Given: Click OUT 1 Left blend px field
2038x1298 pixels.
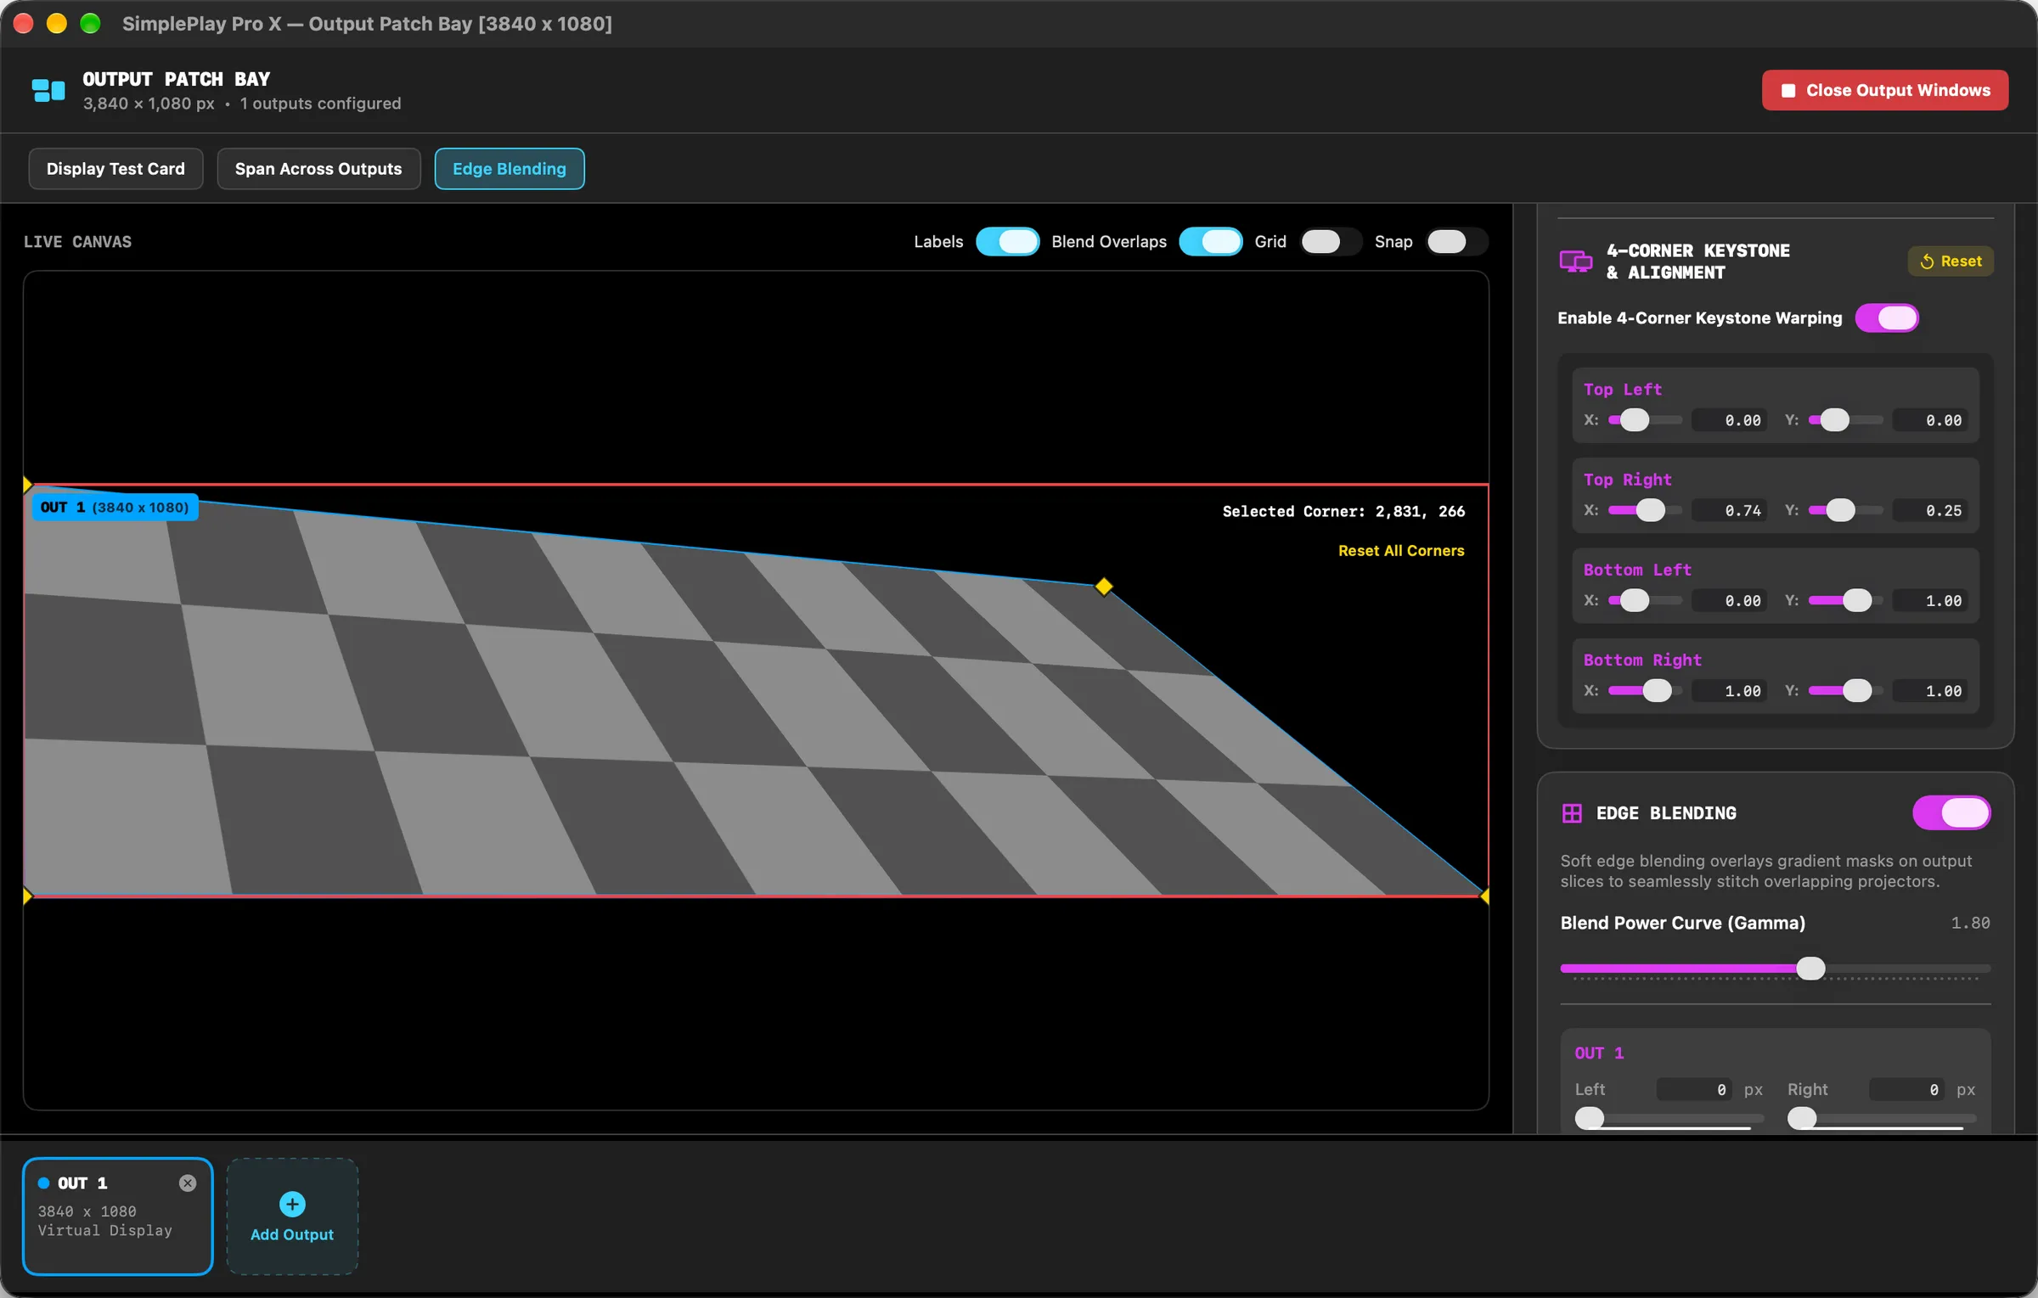Looking at the screenshot, I should (x=1695, y=1090).
